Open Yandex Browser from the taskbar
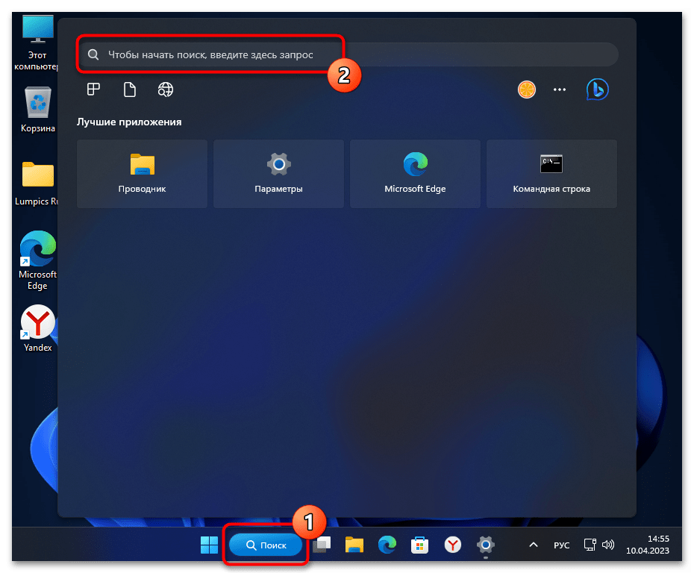The height and width of the screenshot is (573, 694). point(453,545)
